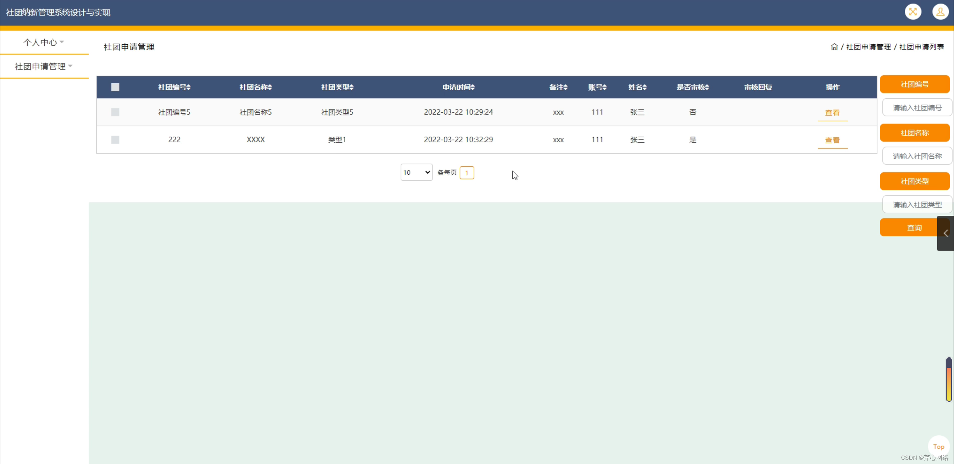Select checkbox for row 222
954x464 pixels.
tap(115, 140)
